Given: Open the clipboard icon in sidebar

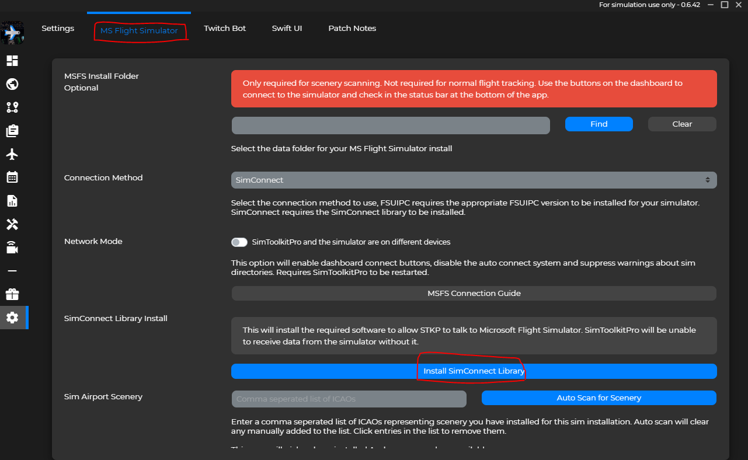Looking at the screenshot, I should pyautogui.click(x=12, y=131).
